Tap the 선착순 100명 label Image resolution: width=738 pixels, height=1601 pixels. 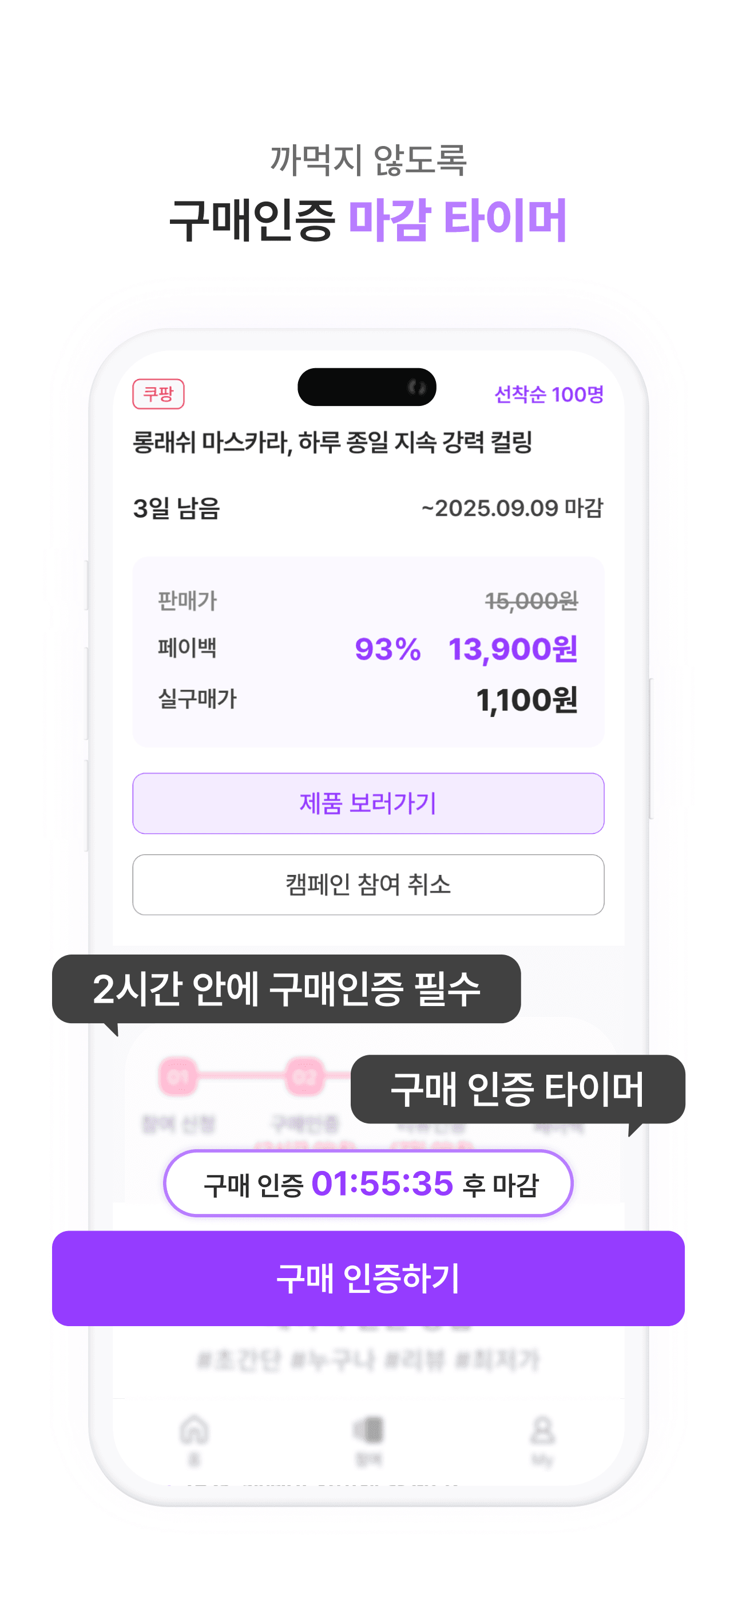click(549, 394)
